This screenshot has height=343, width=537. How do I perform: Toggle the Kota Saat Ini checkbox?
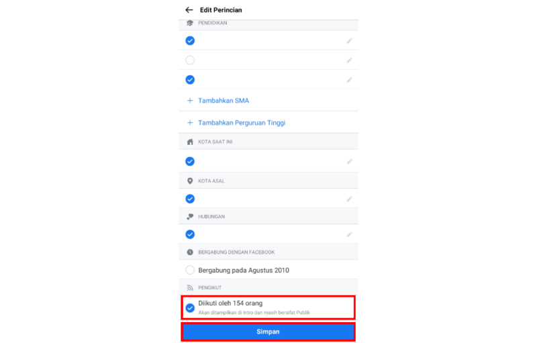190,161
